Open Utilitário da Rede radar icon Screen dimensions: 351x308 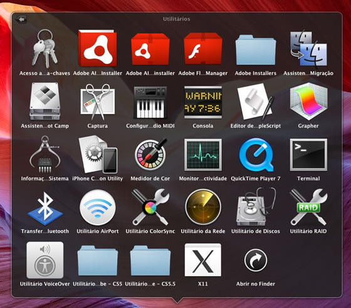pyautogui.click(x=203, y=207)
